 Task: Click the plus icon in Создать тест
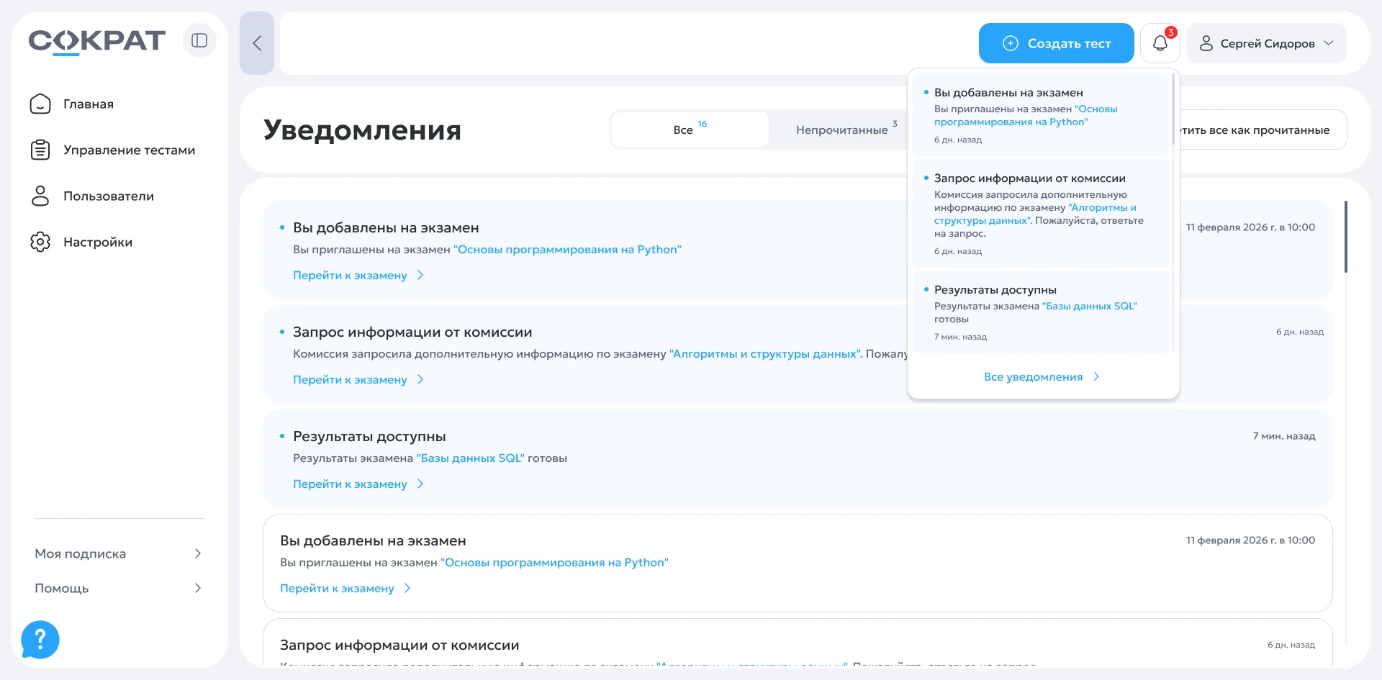1011,43
